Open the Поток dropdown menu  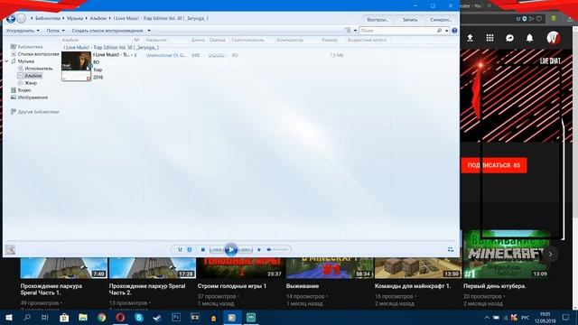pyautogui.click(x=55, y=31)
